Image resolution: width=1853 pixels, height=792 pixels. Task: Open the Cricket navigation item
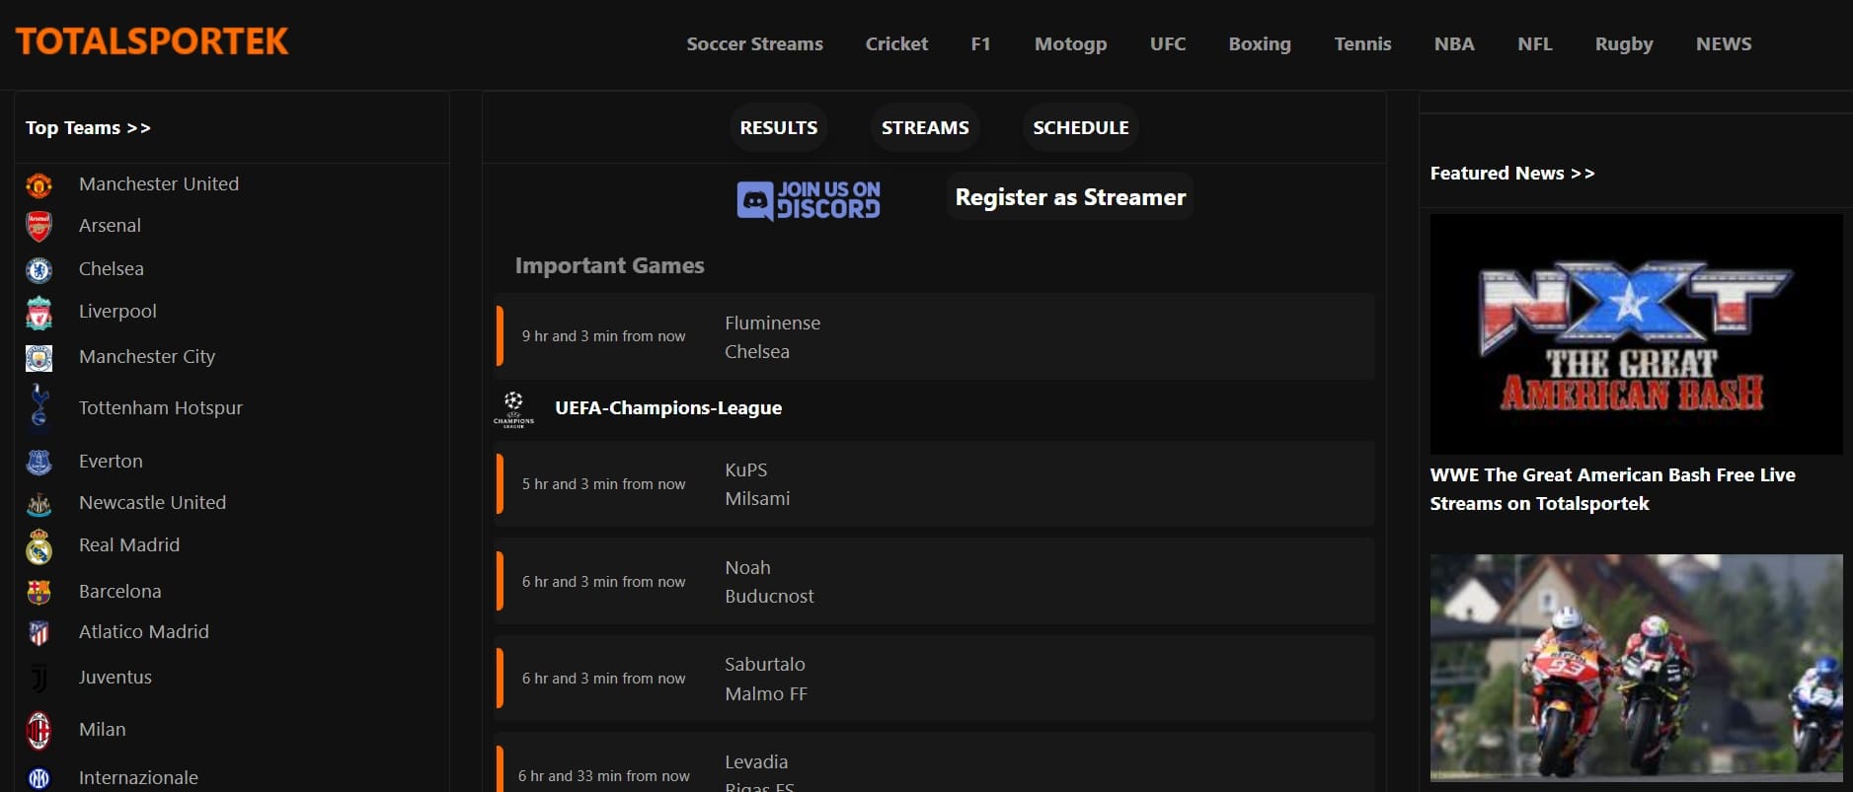[x=896, y=44]
